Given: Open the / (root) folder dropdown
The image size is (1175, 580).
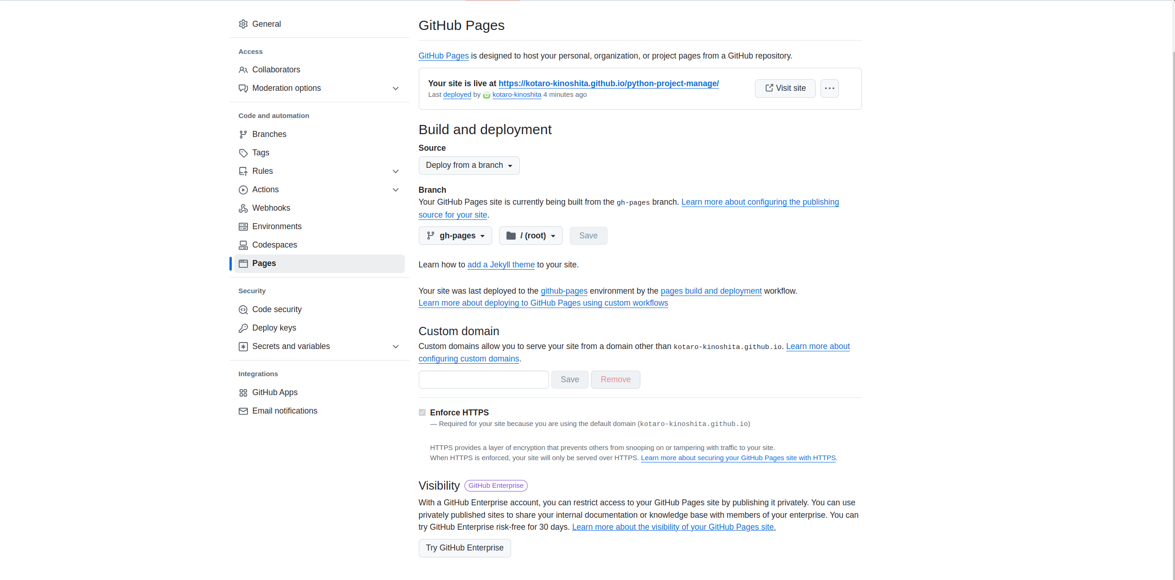Looking at the screenshot, I should tap(530, 236).
